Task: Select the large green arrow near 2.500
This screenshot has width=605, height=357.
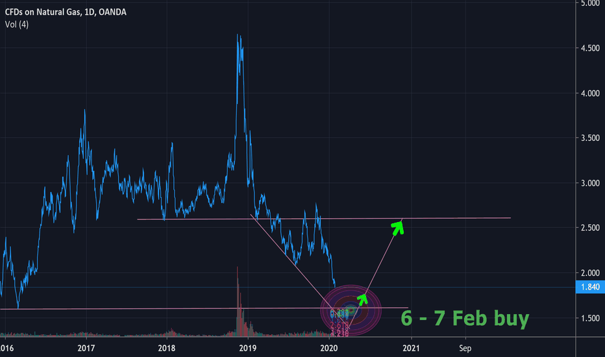Action: pos(397,228)
